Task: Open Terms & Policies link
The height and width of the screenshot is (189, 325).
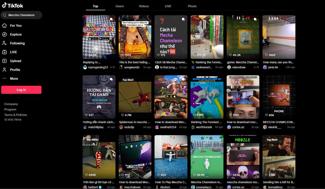Action: pyautogui.click(x=16, y=115)
